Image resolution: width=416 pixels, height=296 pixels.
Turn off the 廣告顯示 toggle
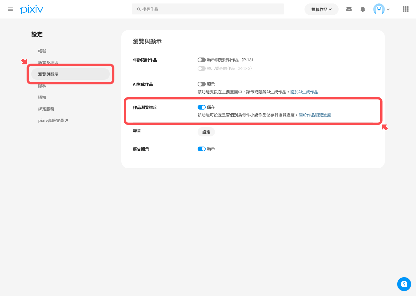pos(202,149)
